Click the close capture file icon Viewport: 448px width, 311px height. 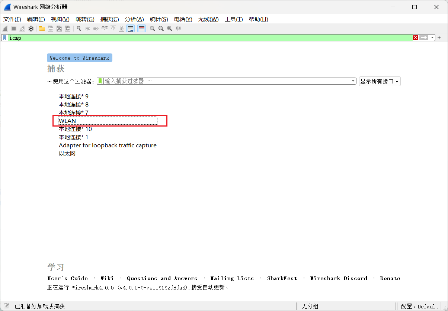tap(59, 29)
